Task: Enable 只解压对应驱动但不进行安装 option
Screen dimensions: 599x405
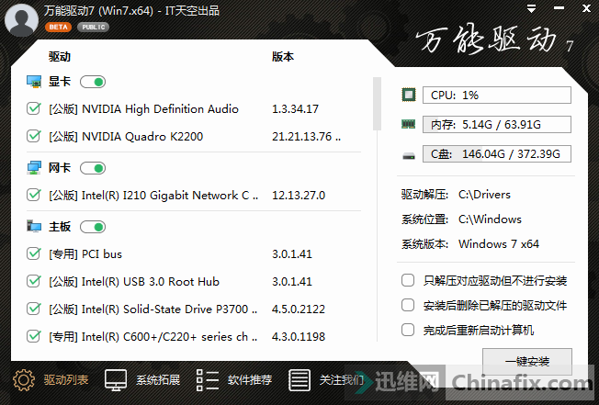Action: pos(408,280)
